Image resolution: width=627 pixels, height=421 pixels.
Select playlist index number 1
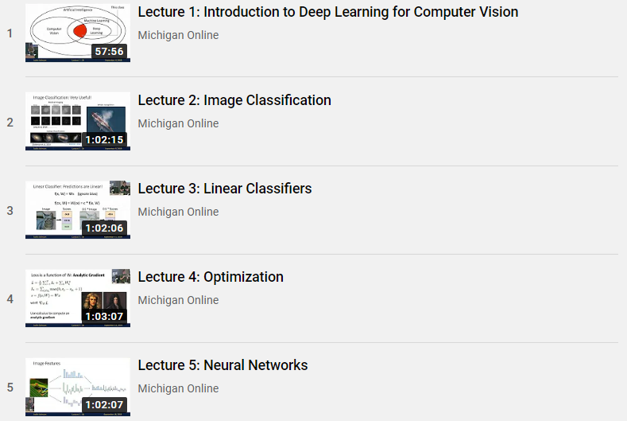click(x=10, y=33)
